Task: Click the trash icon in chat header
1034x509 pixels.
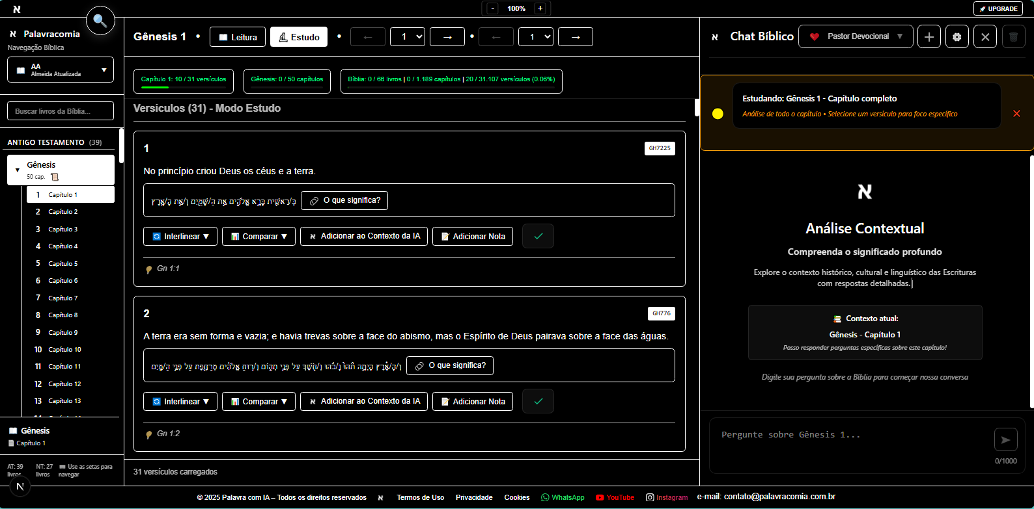Action: 1013,37
